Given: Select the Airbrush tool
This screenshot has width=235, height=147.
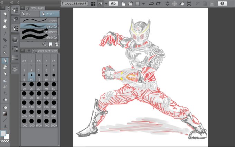Looking at the screenshot, I should coord(5,86).
